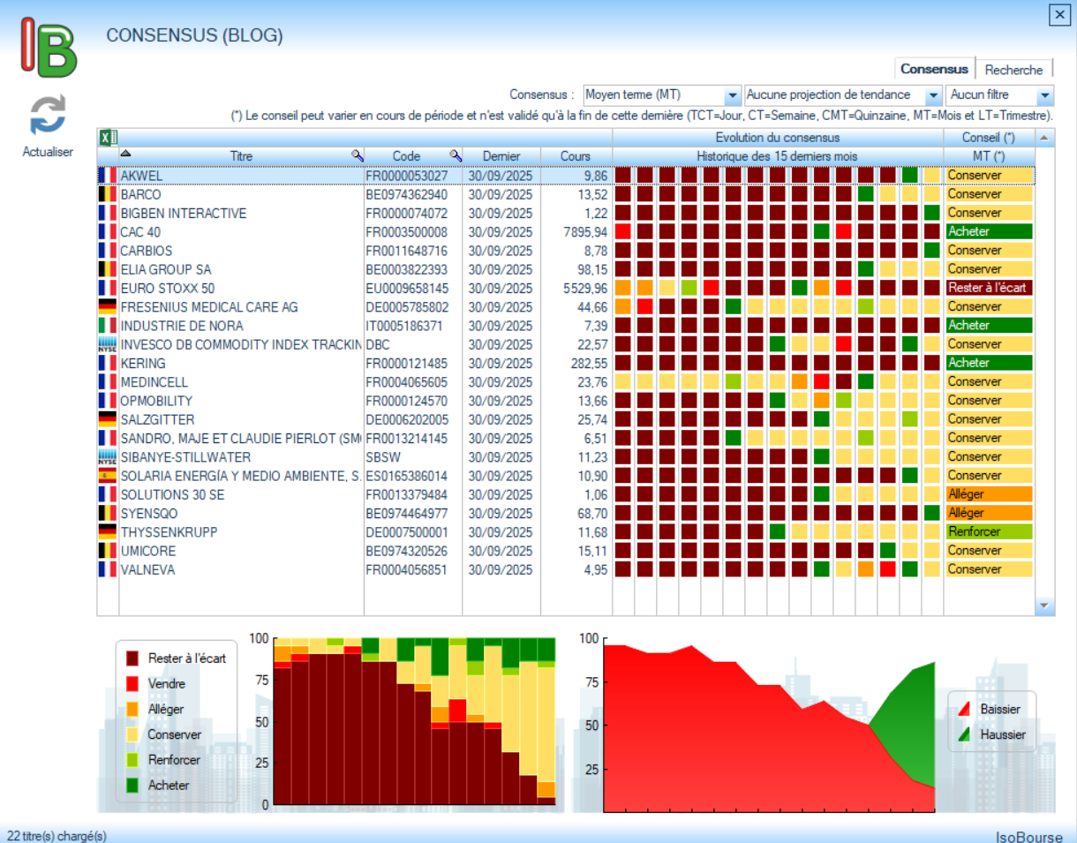Screen dimensions: 1077x843
Task: Select the CAC 40 row title
Action: [x=140, y=231]
